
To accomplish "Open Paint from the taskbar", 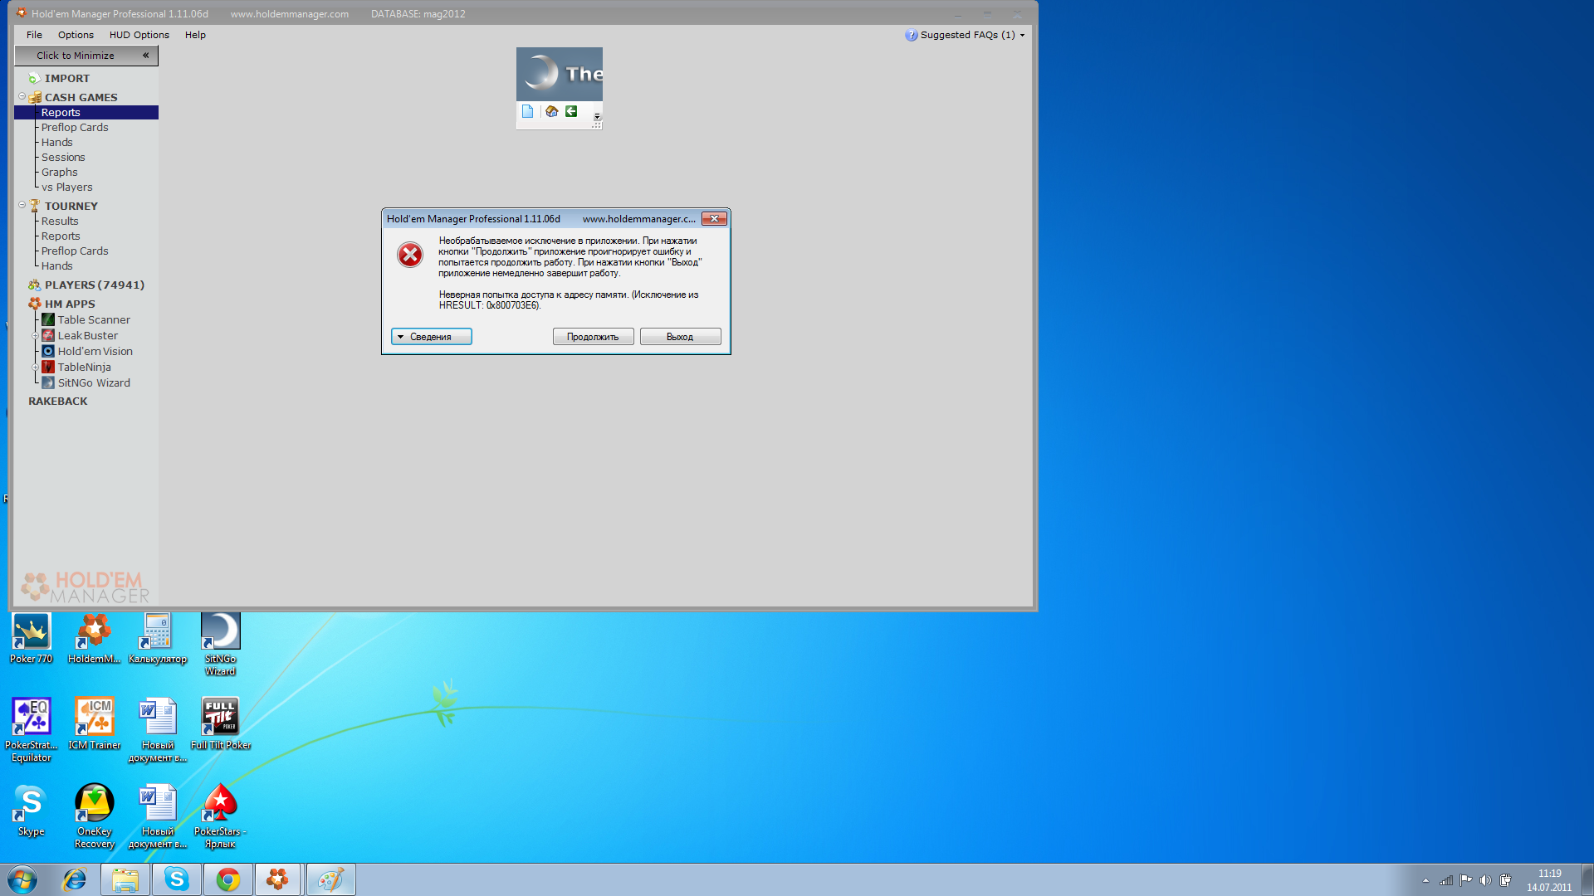I will pos(330,879).
